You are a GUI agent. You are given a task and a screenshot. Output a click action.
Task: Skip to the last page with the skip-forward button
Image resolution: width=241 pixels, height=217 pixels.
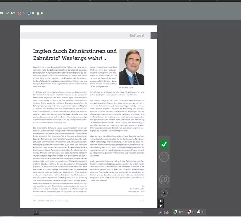161,201
